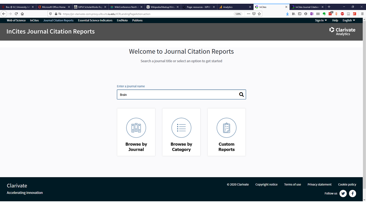Open the Library bookshelf icon

pos(294,14)
